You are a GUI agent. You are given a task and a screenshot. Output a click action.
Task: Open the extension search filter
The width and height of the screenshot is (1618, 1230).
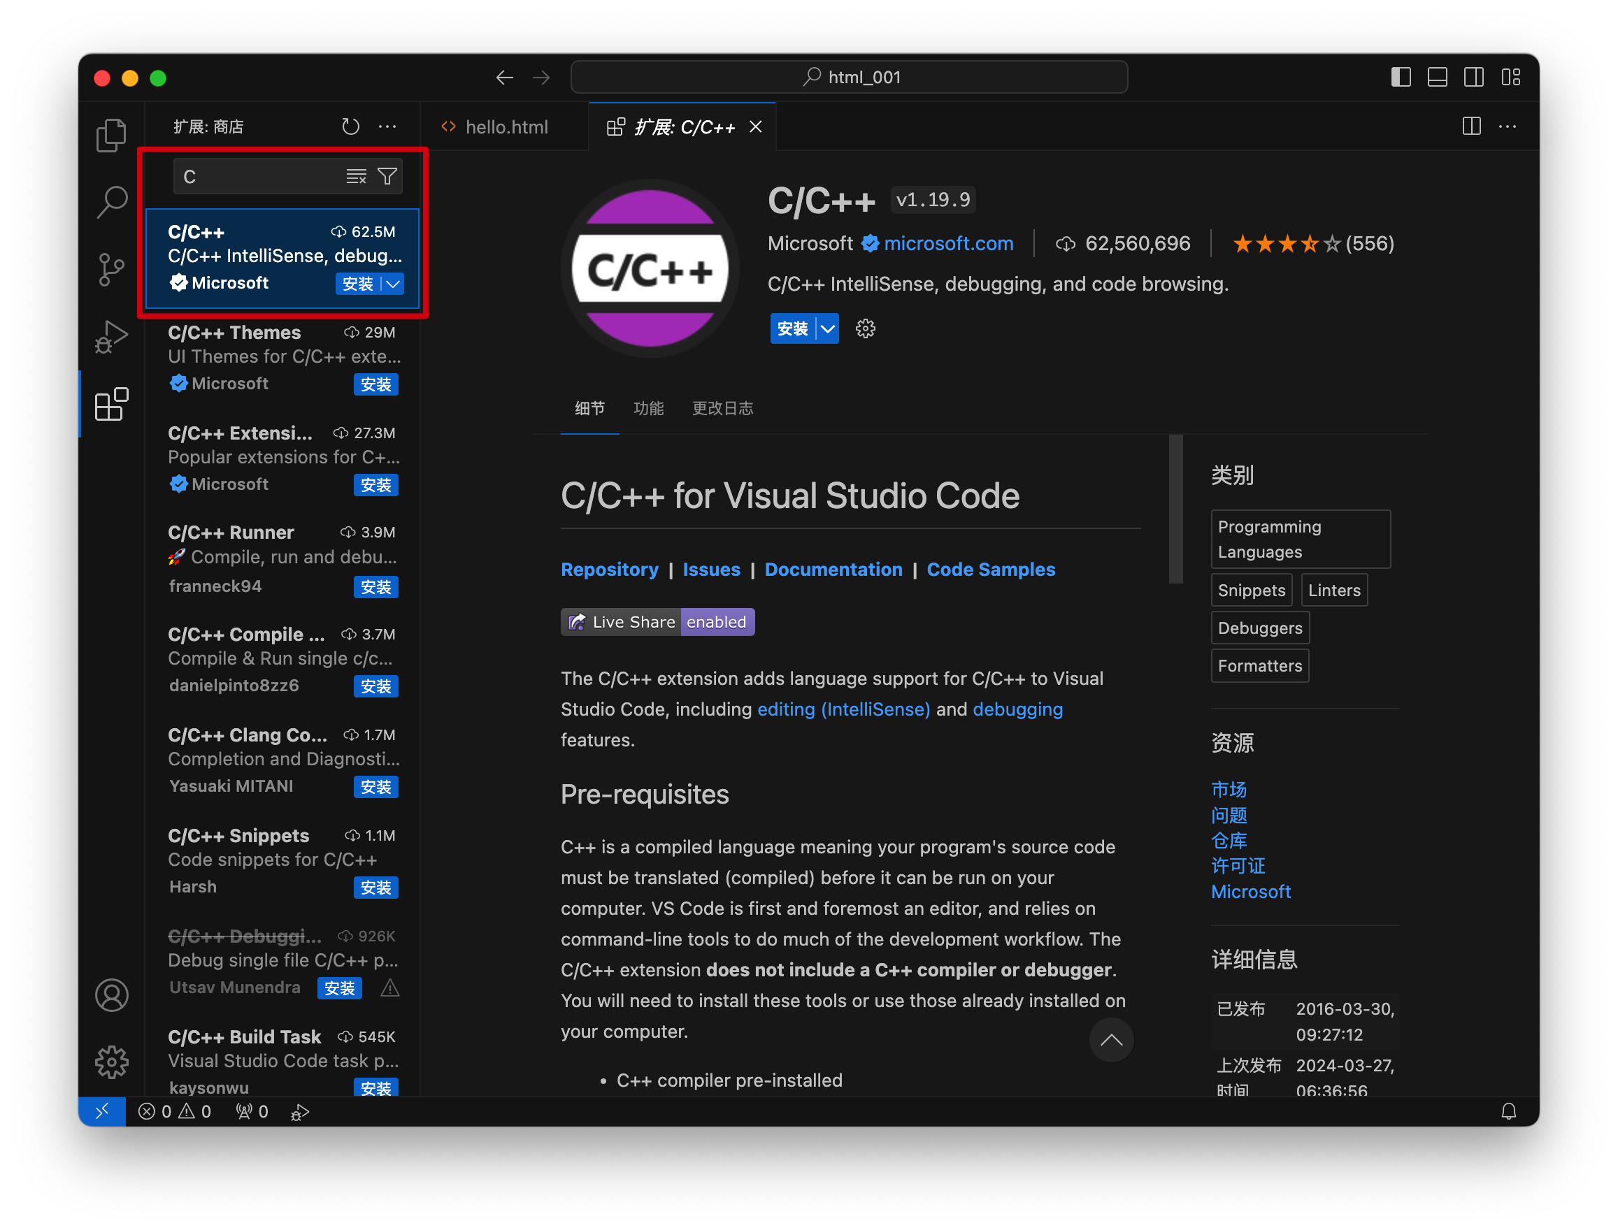[387, 175]
